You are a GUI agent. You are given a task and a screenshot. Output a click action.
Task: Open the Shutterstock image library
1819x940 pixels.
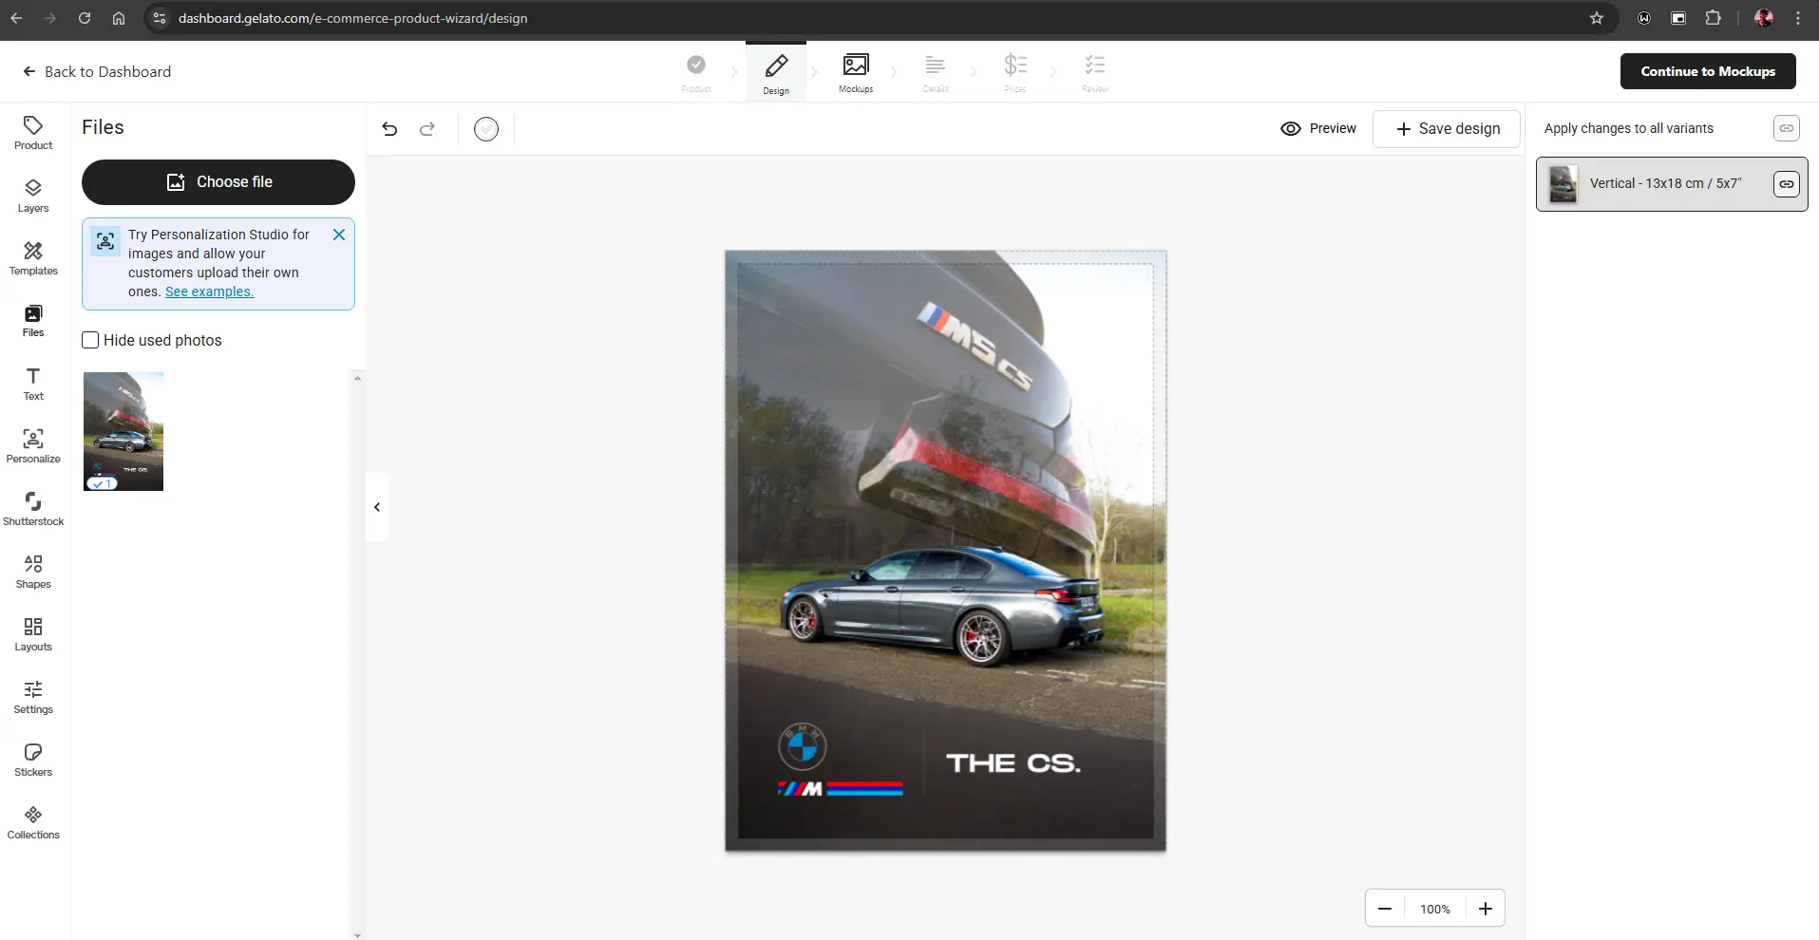coord(33,509)
